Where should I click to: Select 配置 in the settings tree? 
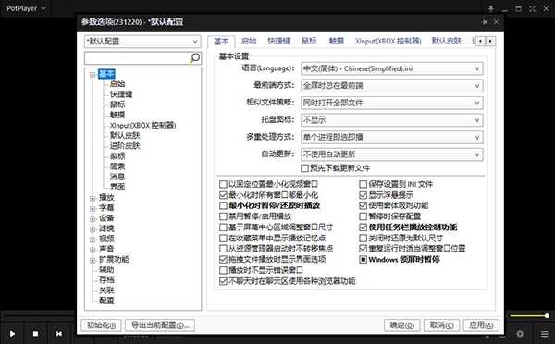[106, 301]
